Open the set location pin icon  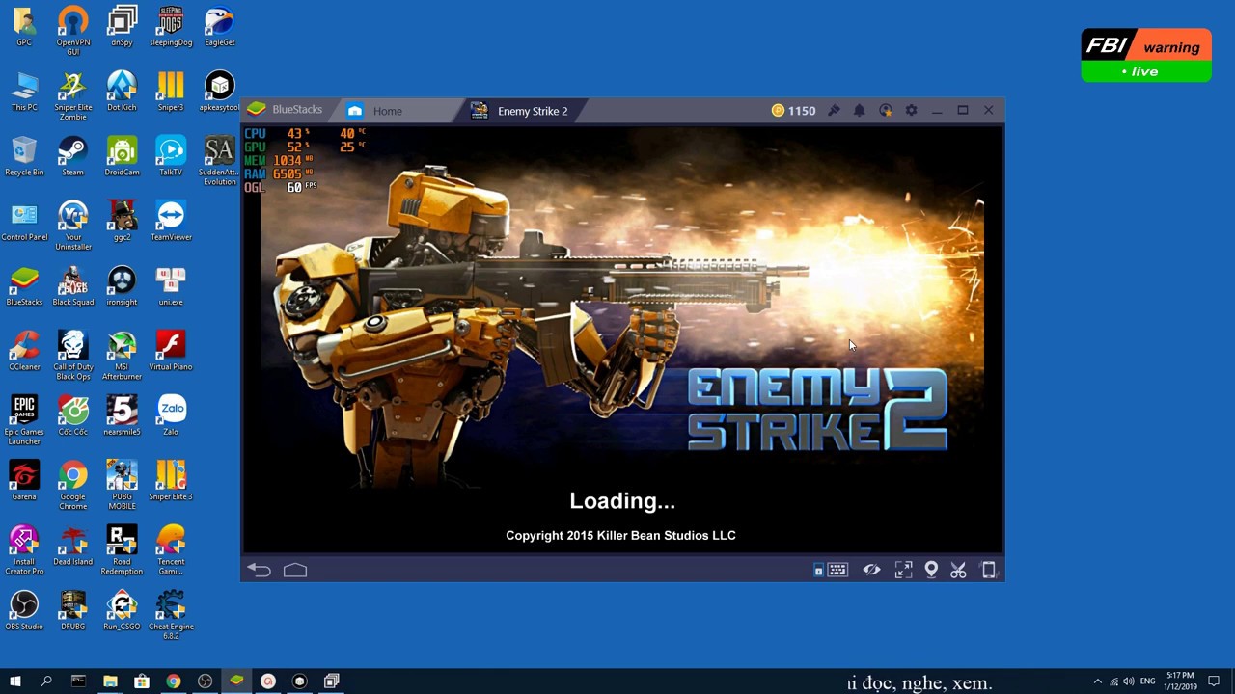[x=931, y=570]
